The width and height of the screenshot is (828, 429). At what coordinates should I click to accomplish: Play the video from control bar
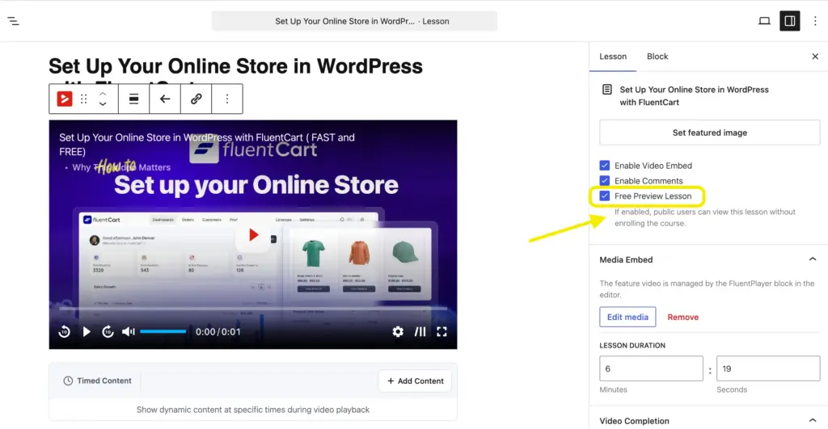[87, 331]
